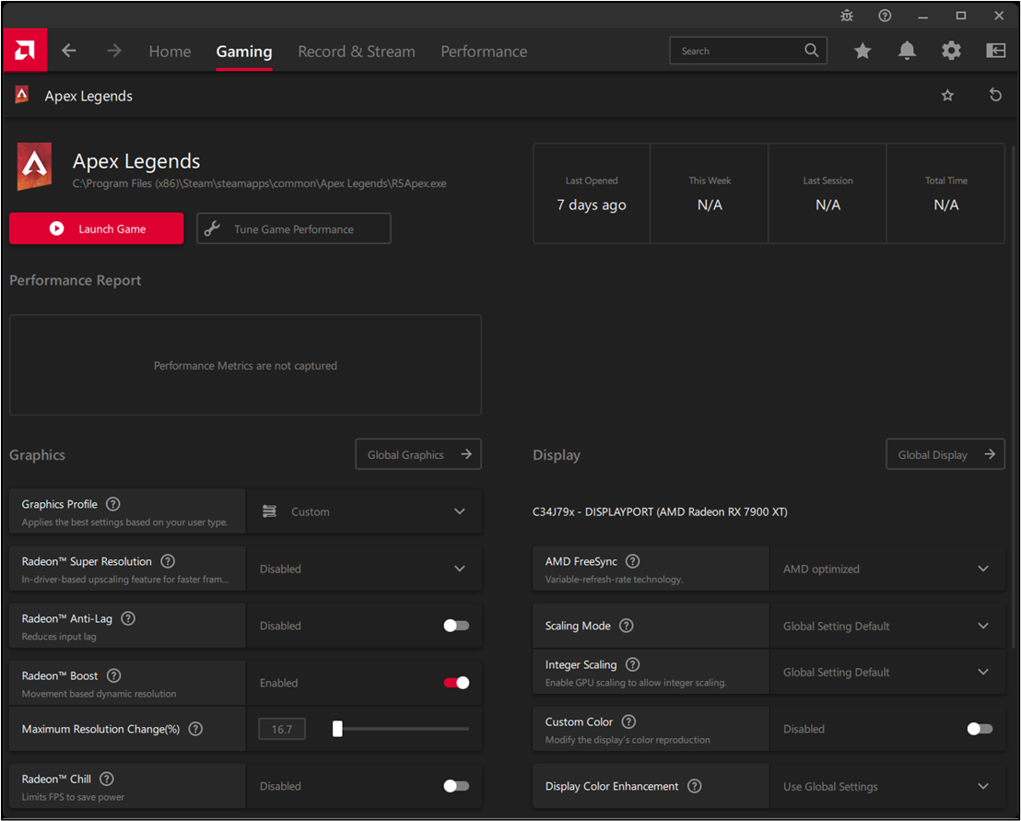Open Tune Game Performance

294,229
